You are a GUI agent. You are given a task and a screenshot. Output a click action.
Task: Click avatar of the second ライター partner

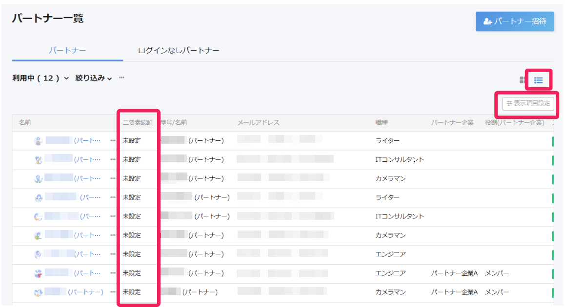click(x=38, y=197)
